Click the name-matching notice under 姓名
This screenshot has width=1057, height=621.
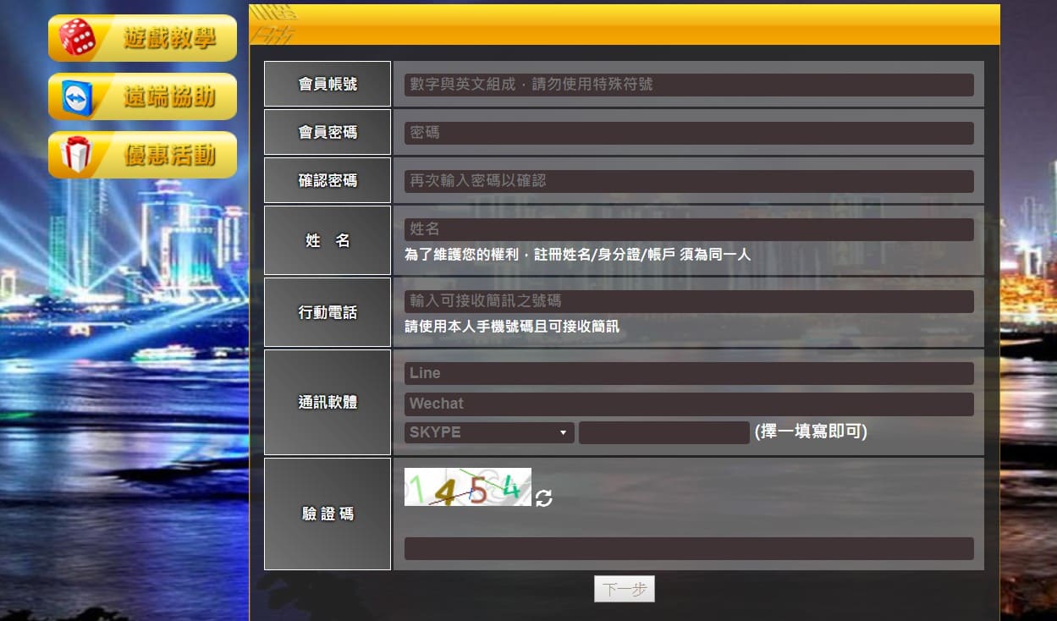577,254
